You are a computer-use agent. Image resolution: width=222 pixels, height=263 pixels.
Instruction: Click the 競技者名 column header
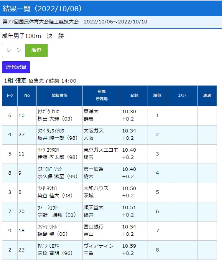(59, 96)
